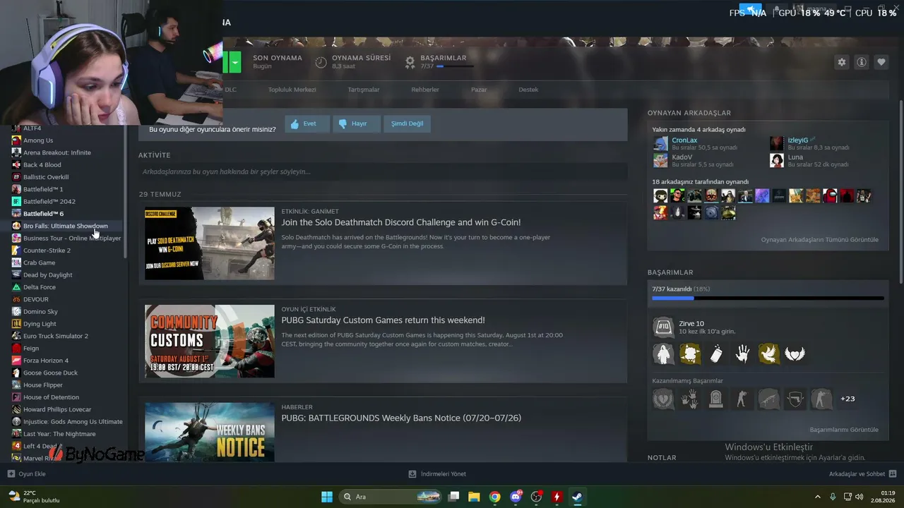Select the spray can achievement icon
The height and width of the screenshot is (508, 904).
716,353
